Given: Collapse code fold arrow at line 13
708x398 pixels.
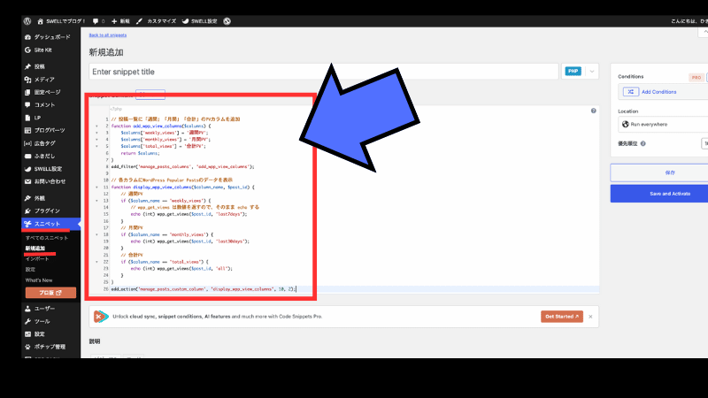Looking at the screenshot, I should (x=96, y=201).
